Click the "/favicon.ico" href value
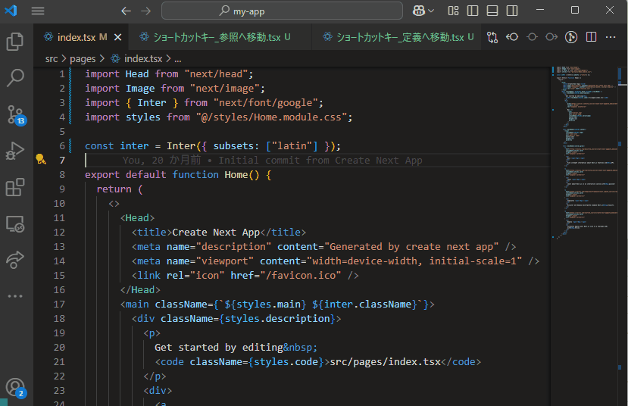The height and width of the screenshot is (406, 628). pos(303,276)
